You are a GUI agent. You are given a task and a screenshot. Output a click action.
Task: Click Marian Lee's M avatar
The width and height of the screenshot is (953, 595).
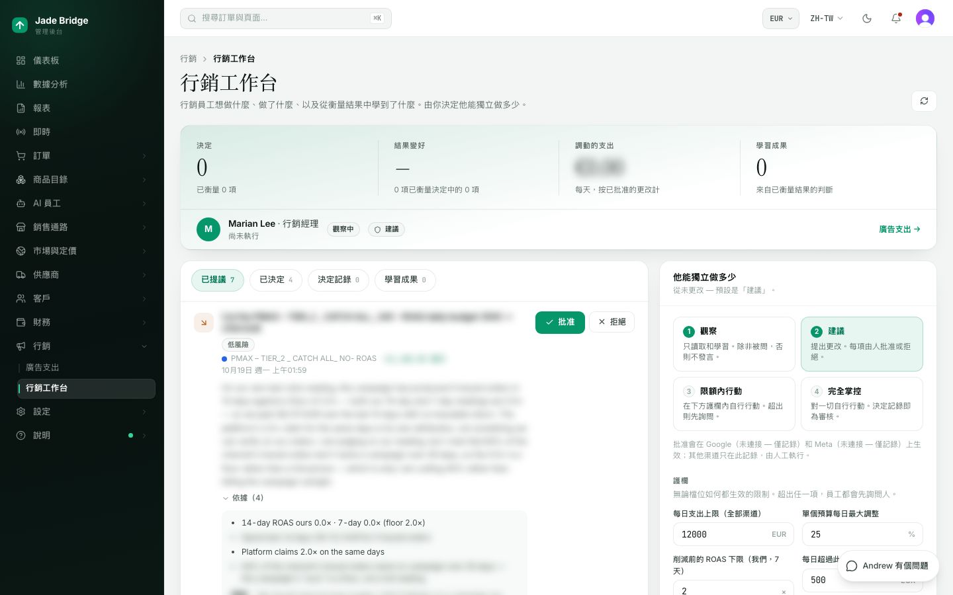[208, 229]
